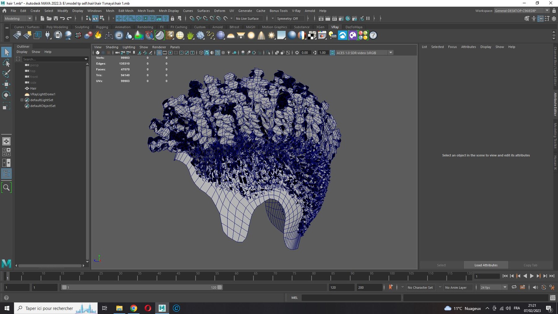Open a scene with folder icon

(x=49, y=19)
